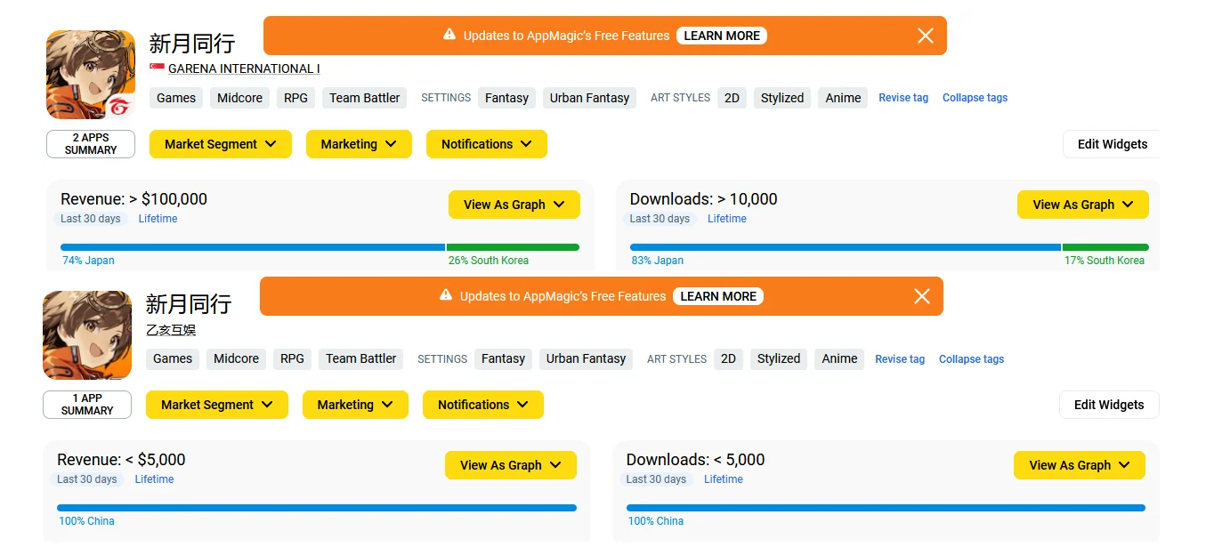Image resolution: width=1206 pixels, height=547 pixels.
Task: Click the 新月同行 title above GARENA INTERNATIONAL
Action: (x=192, y=44)
